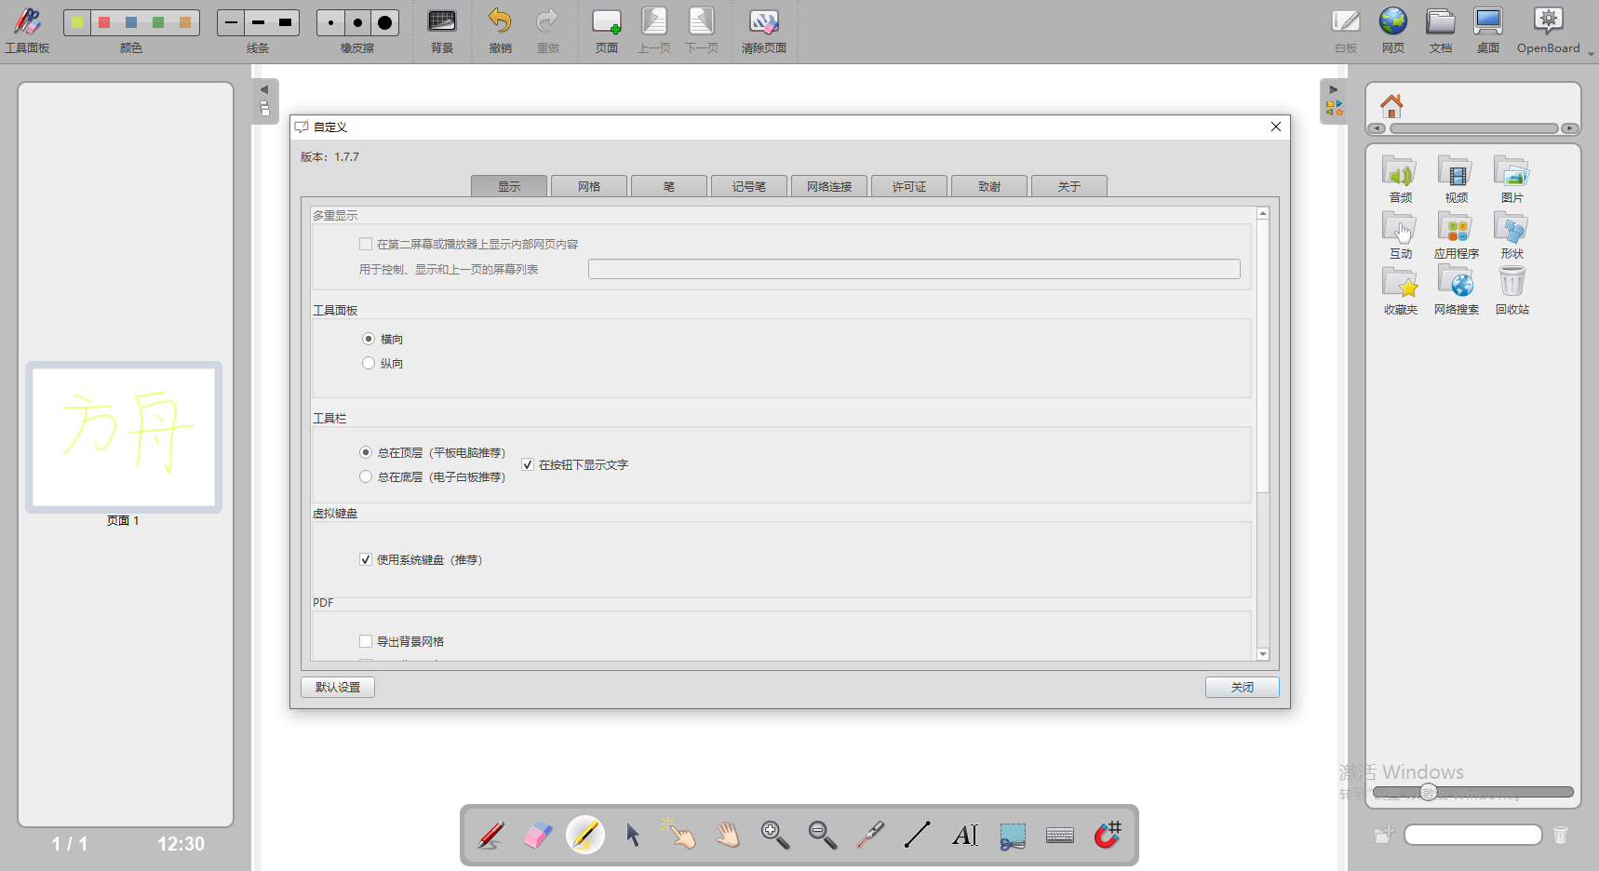This screenshot has width=1599, height=871.
Task: Choose the hand scroll page tool
Action: point(728,835)
